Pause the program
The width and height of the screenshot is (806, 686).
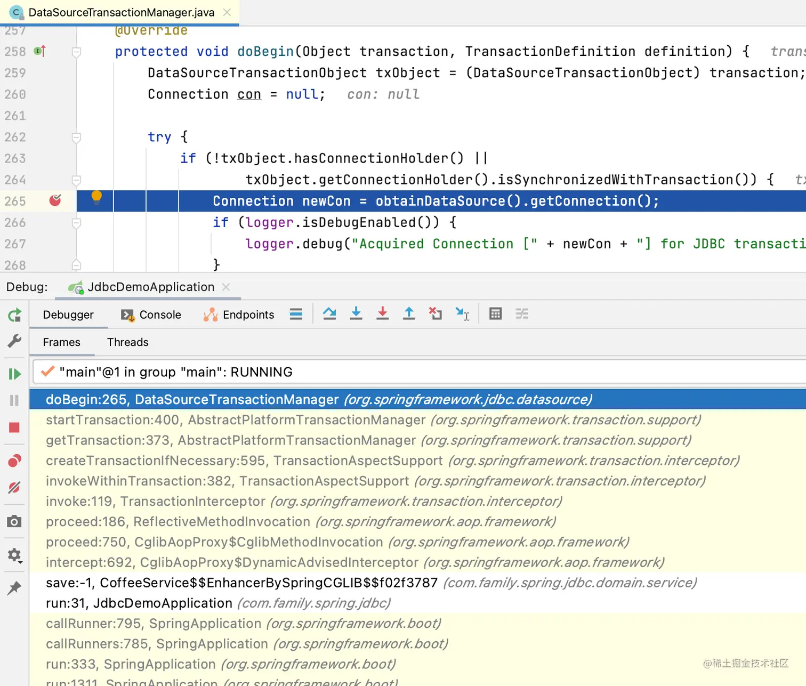point(14,400)
